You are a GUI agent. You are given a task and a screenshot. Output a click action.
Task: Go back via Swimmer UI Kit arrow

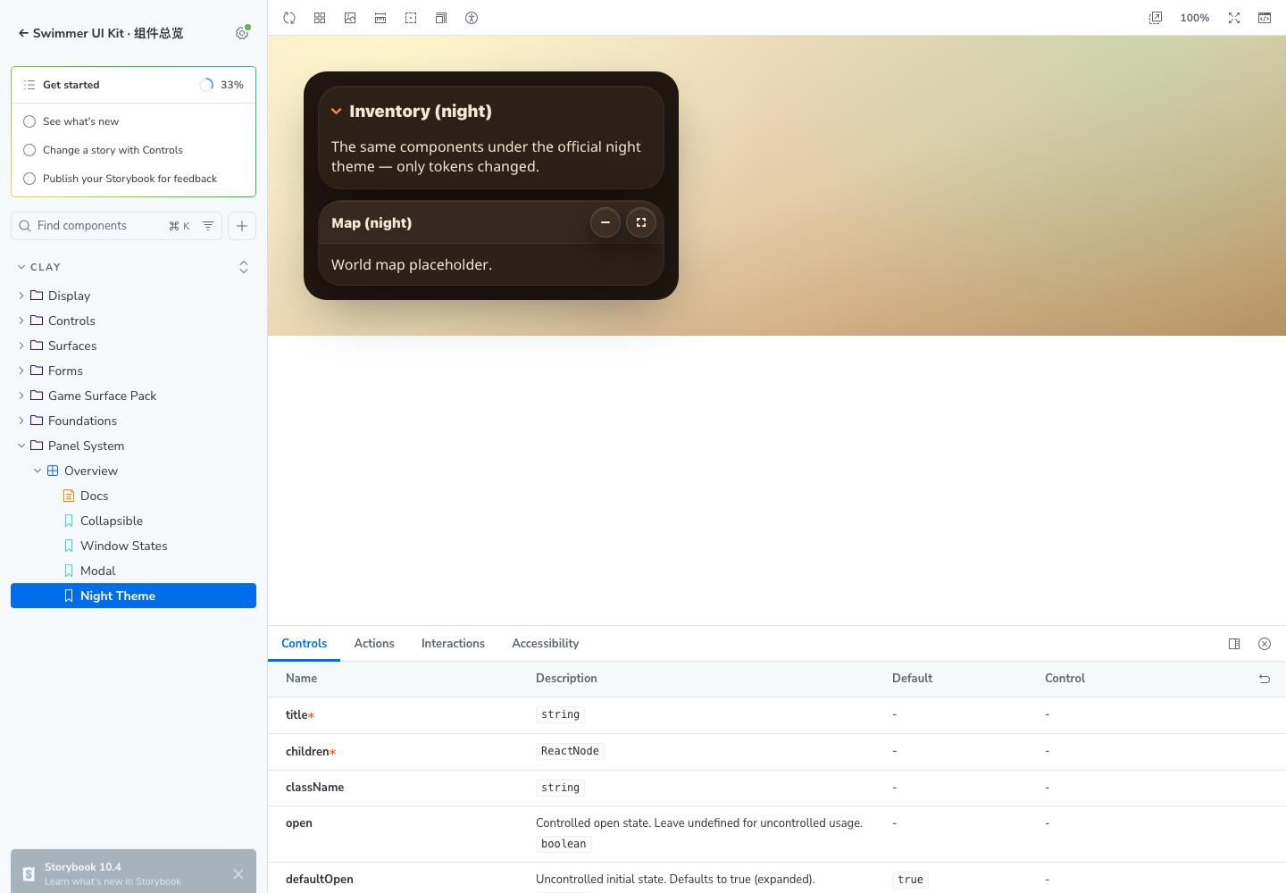(23, 33)
